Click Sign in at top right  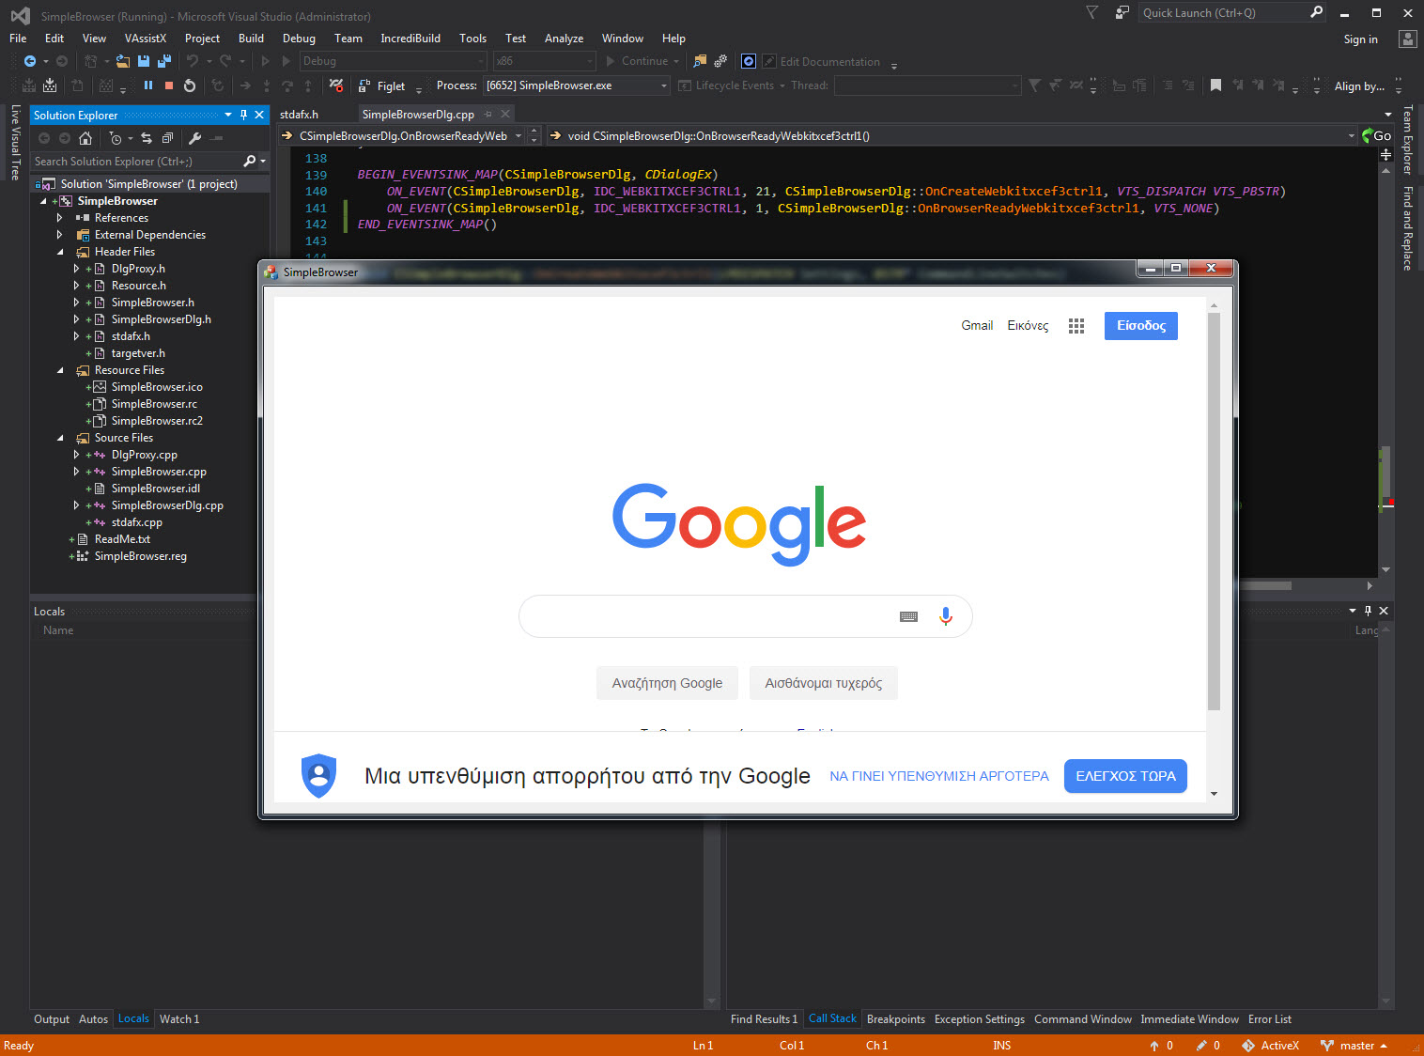pos(1360,39)
